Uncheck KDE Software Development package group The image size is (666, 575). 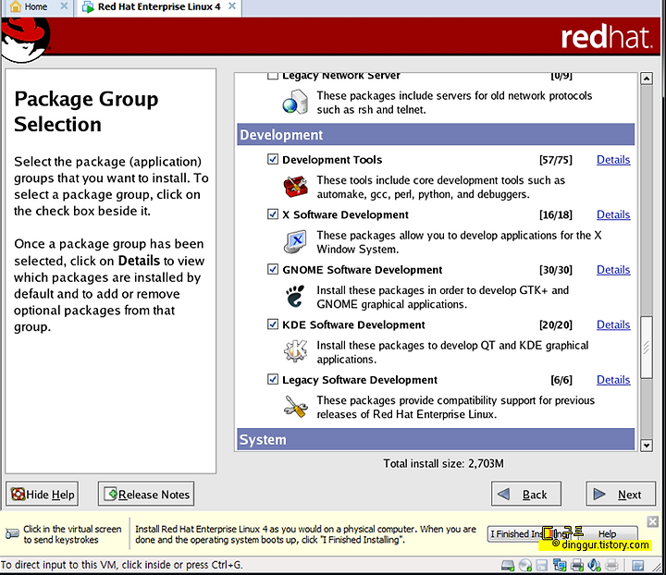pyautogui.click(x=273, y=324)
